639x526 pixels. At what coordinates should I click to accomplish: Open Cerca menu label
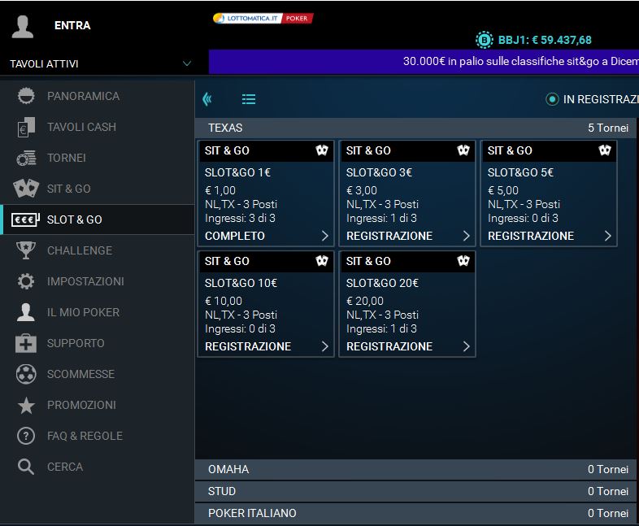(65, 467)
